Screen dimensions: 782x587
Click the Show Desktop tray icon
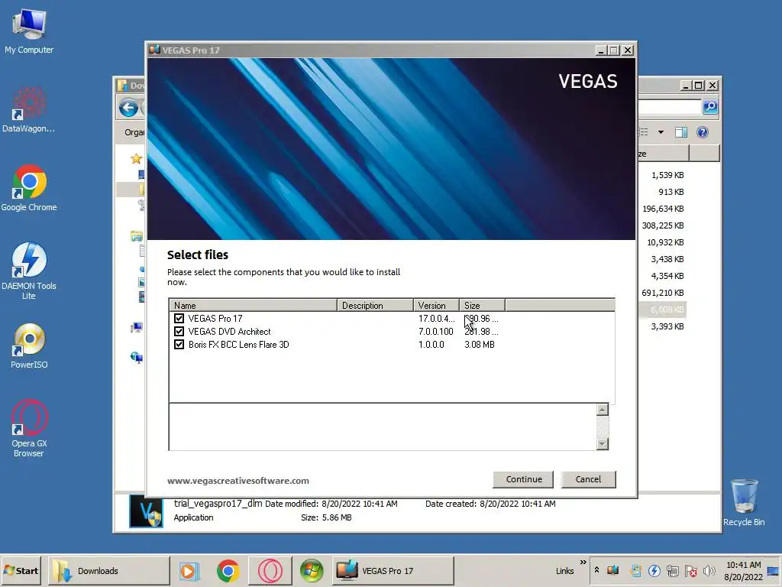773,570
